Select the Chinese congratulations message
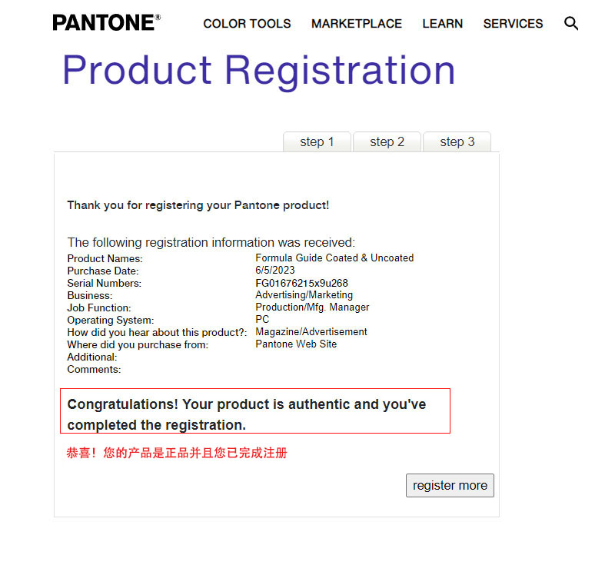The image size is (615, 585). pos(177,453)
